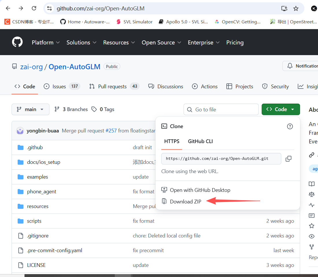Click stars icon in About sidebar
Image resolution: width=318 pixels, height=277 pixels.
[312, 226]
